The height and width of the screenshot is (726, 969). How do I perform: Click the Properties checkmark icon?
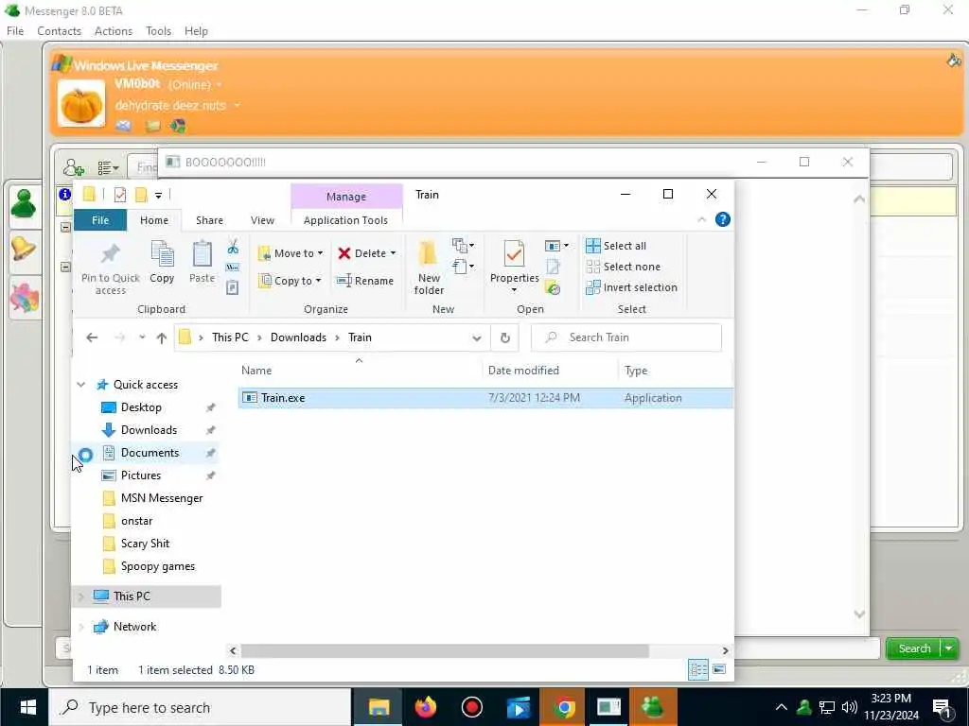pyautogui.click(x=514, y=253)
